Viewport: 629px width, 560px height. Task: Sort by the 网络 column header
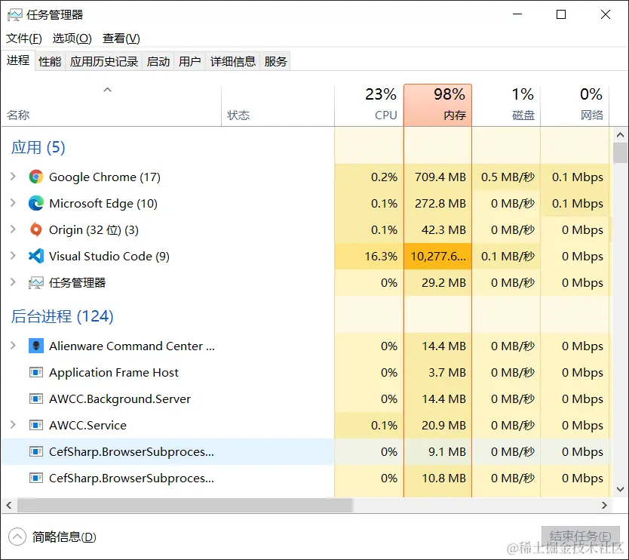click(575, 105)
